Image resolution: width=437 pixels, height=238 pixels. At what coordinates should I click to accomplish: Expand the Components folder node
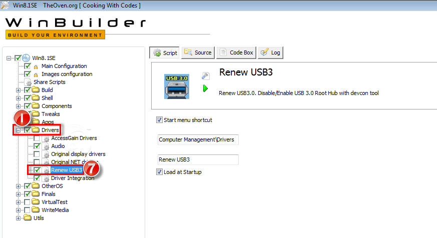[18, 106]
